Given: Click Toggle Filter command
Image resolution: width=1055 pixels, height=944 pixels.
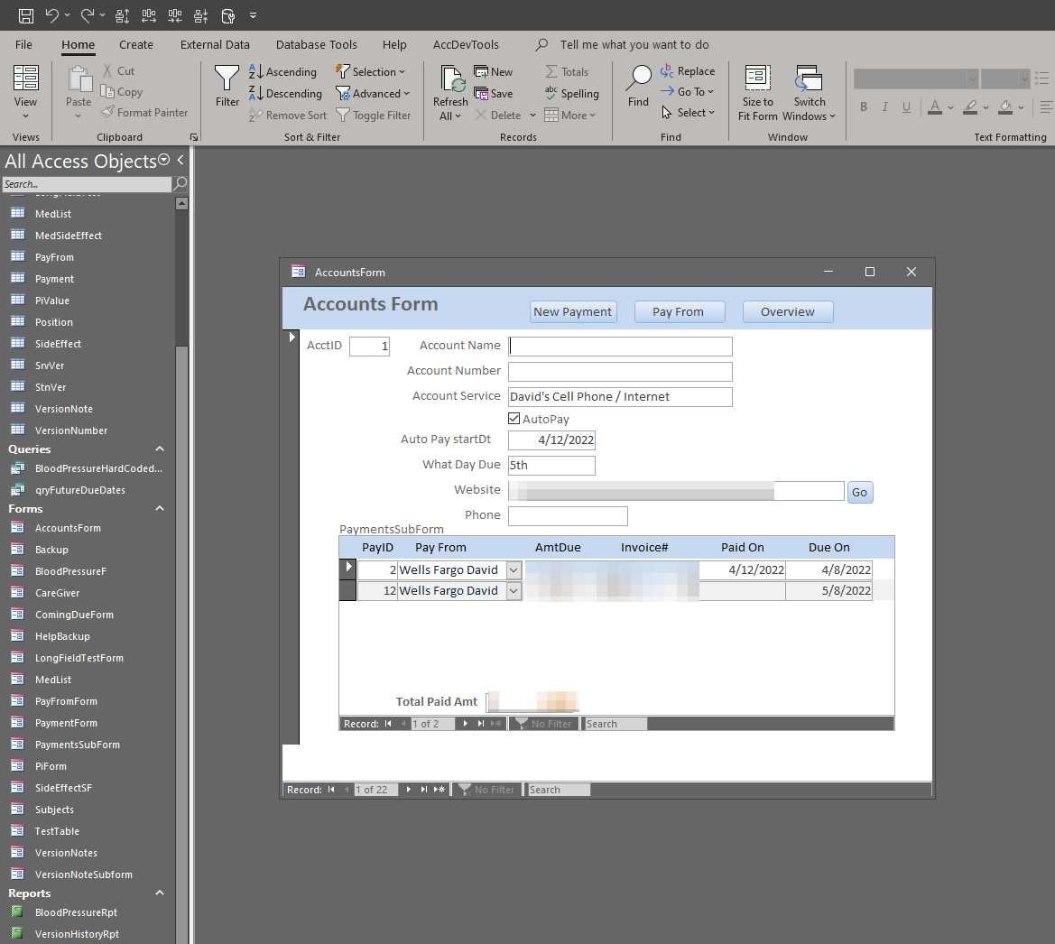Looking at the screenshot, I should 374,115.
